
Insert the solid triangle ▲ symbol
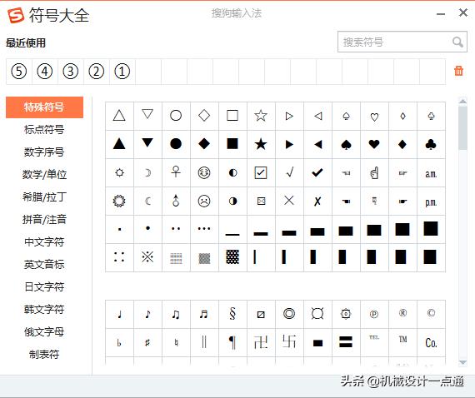[119, 144]
